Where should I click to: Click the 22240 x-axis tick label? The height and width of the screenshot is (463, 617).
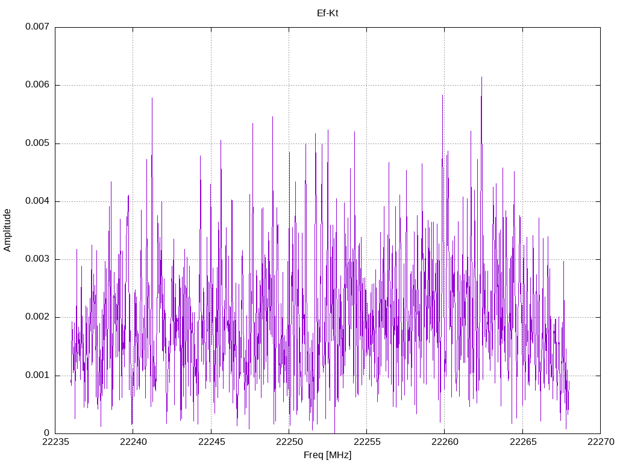(133, 442)
